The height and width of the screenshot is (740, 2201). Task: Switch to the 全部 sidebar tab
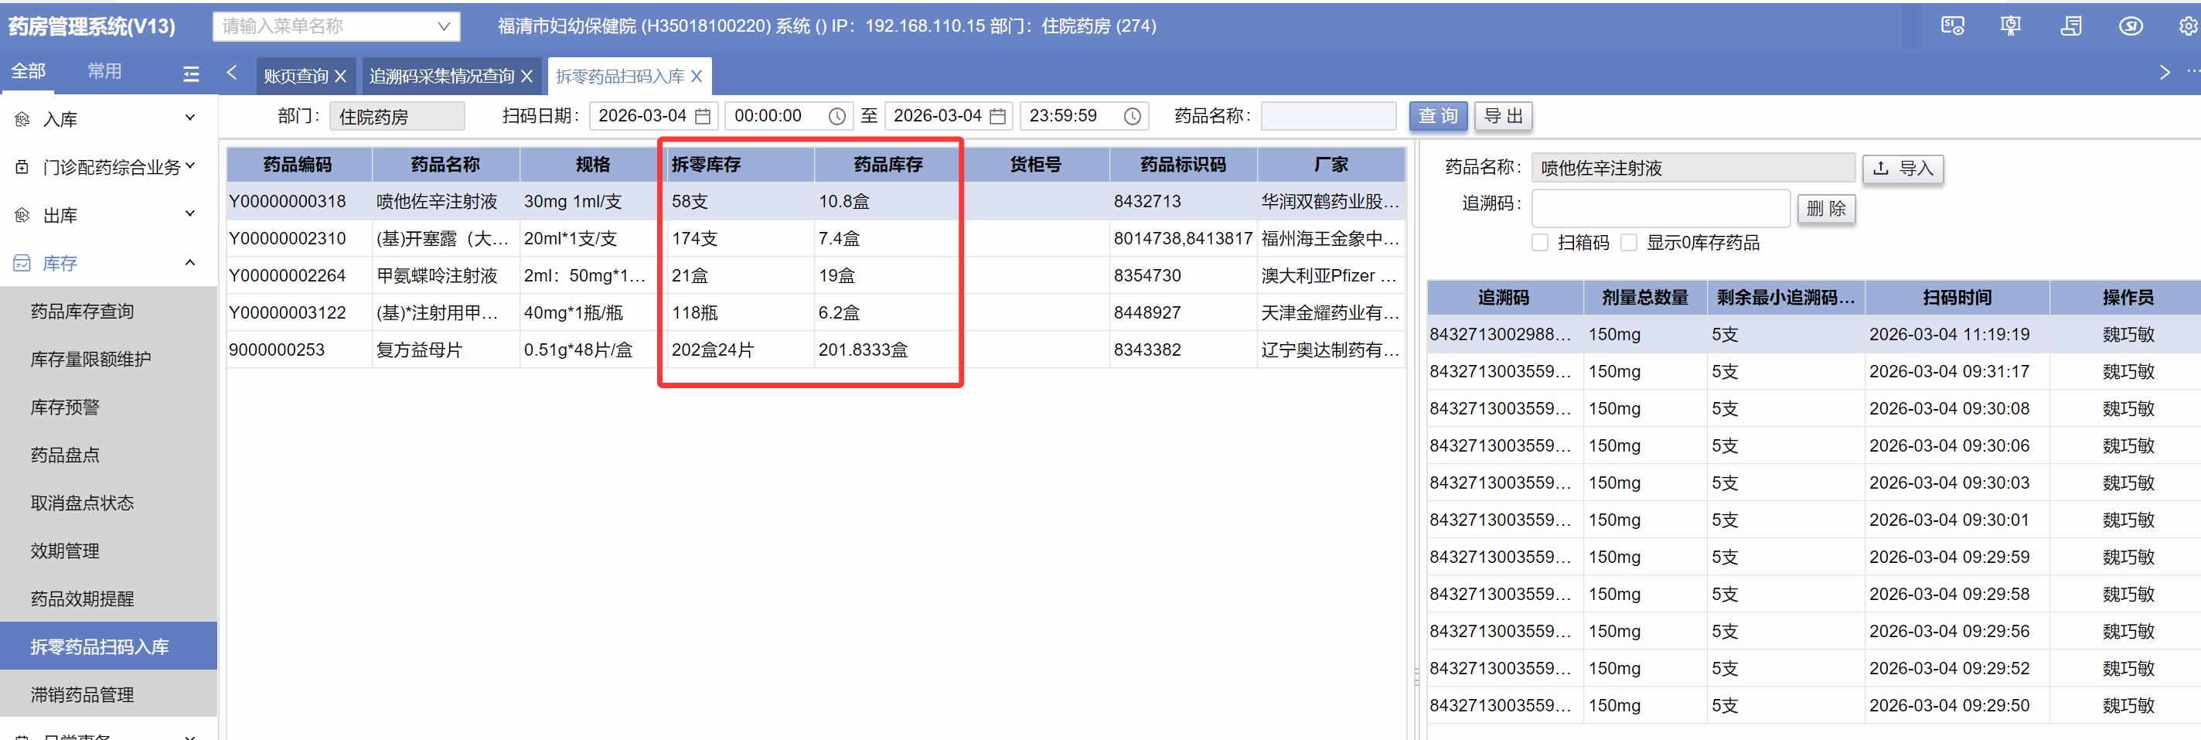coord(28,71)
